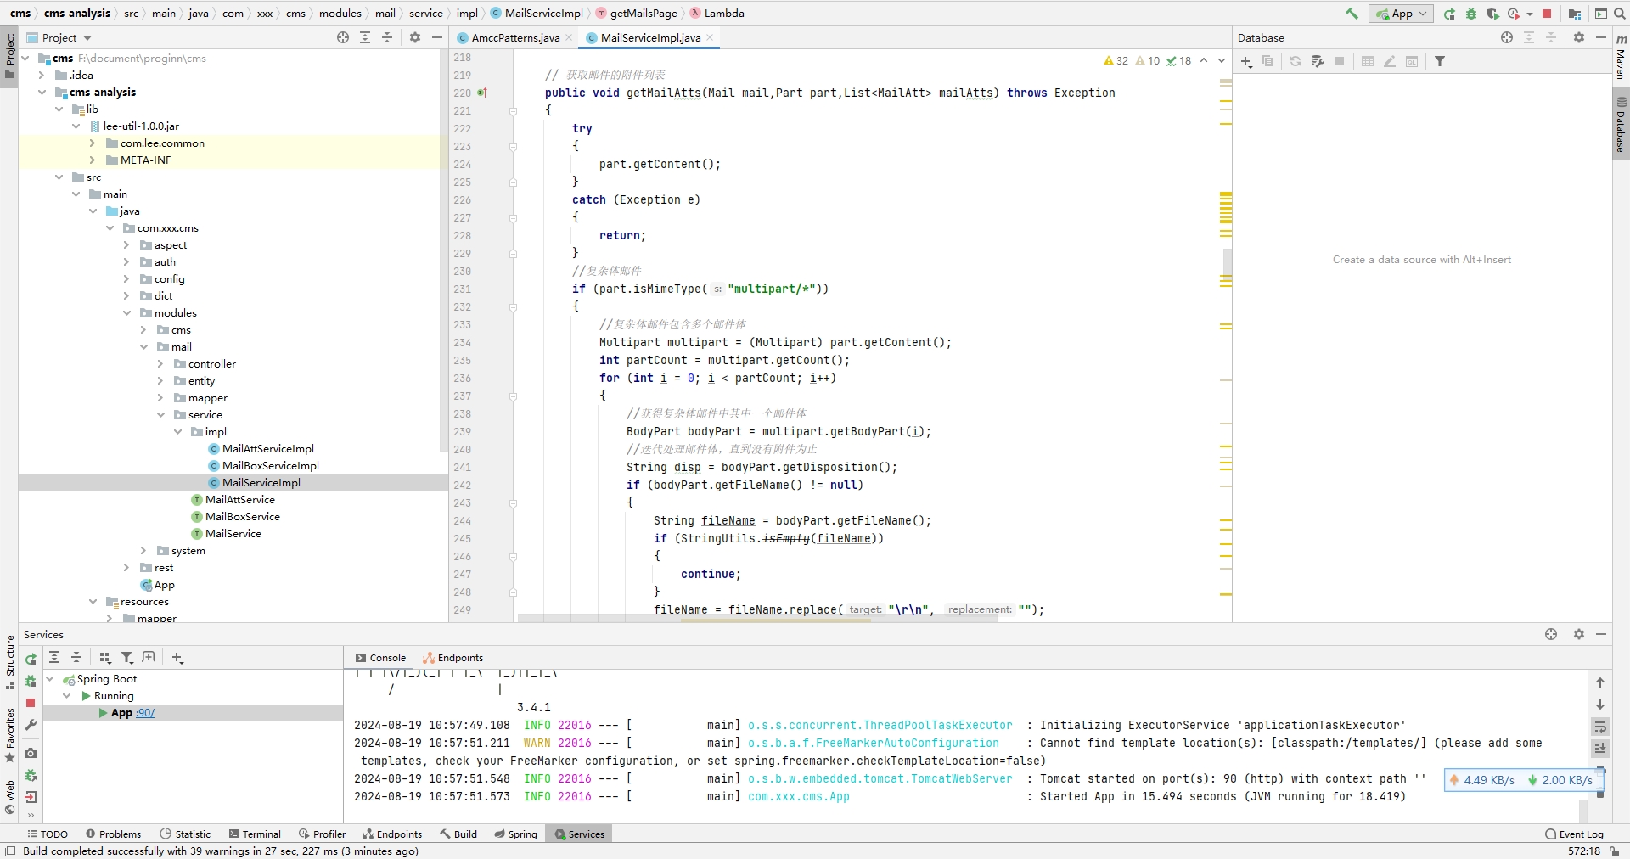Collapse cms-analysis tree node
The width and height of the screenshot is (1630, 859).
coord(42,93)
